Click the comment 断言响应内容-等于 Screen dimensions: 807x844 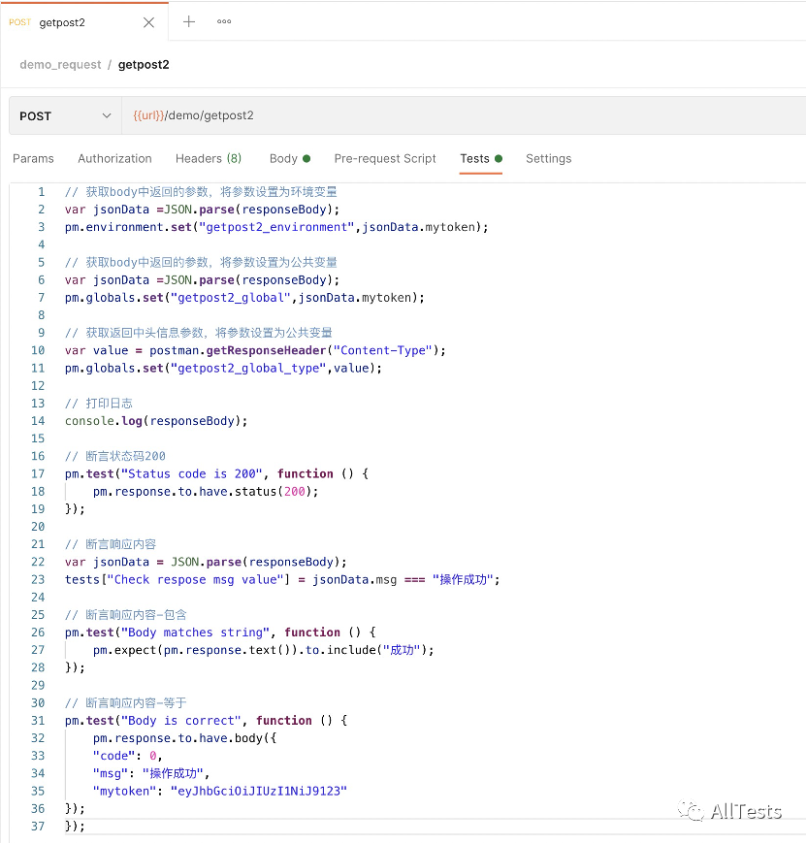[x=126, y=703]
